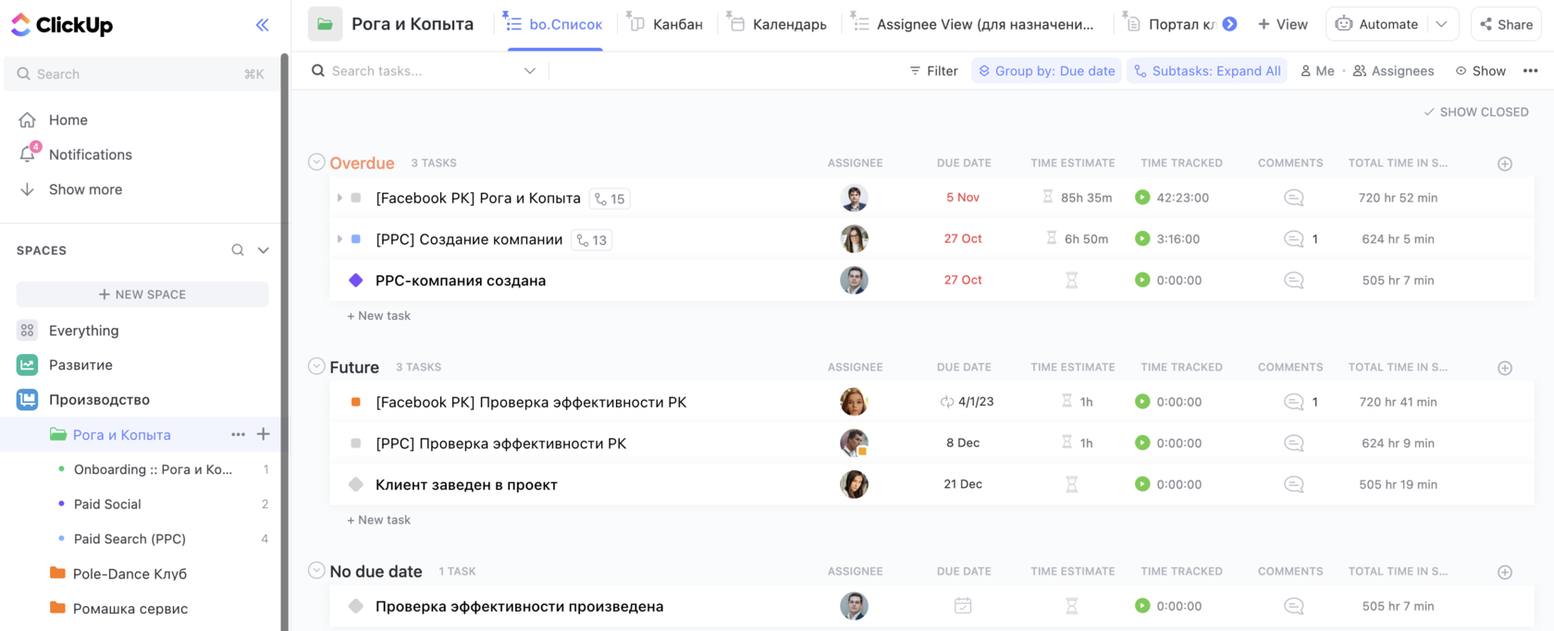Expand subtasks of [Facebook РК] Рога и Копыта
This screenshot has width=1554, height=631.
coord(339,198)
